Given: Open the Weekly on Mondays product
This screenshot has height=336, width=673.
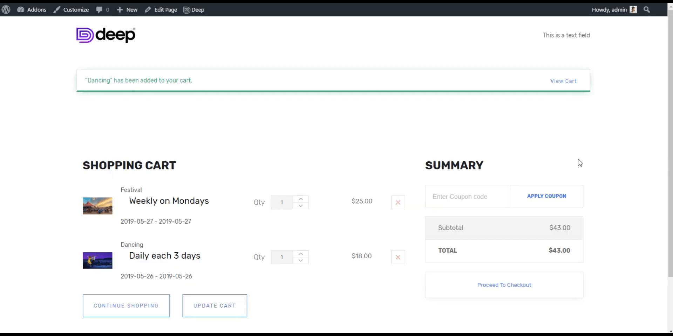Looking at the screenshot, I should click(x=169, y=201).
